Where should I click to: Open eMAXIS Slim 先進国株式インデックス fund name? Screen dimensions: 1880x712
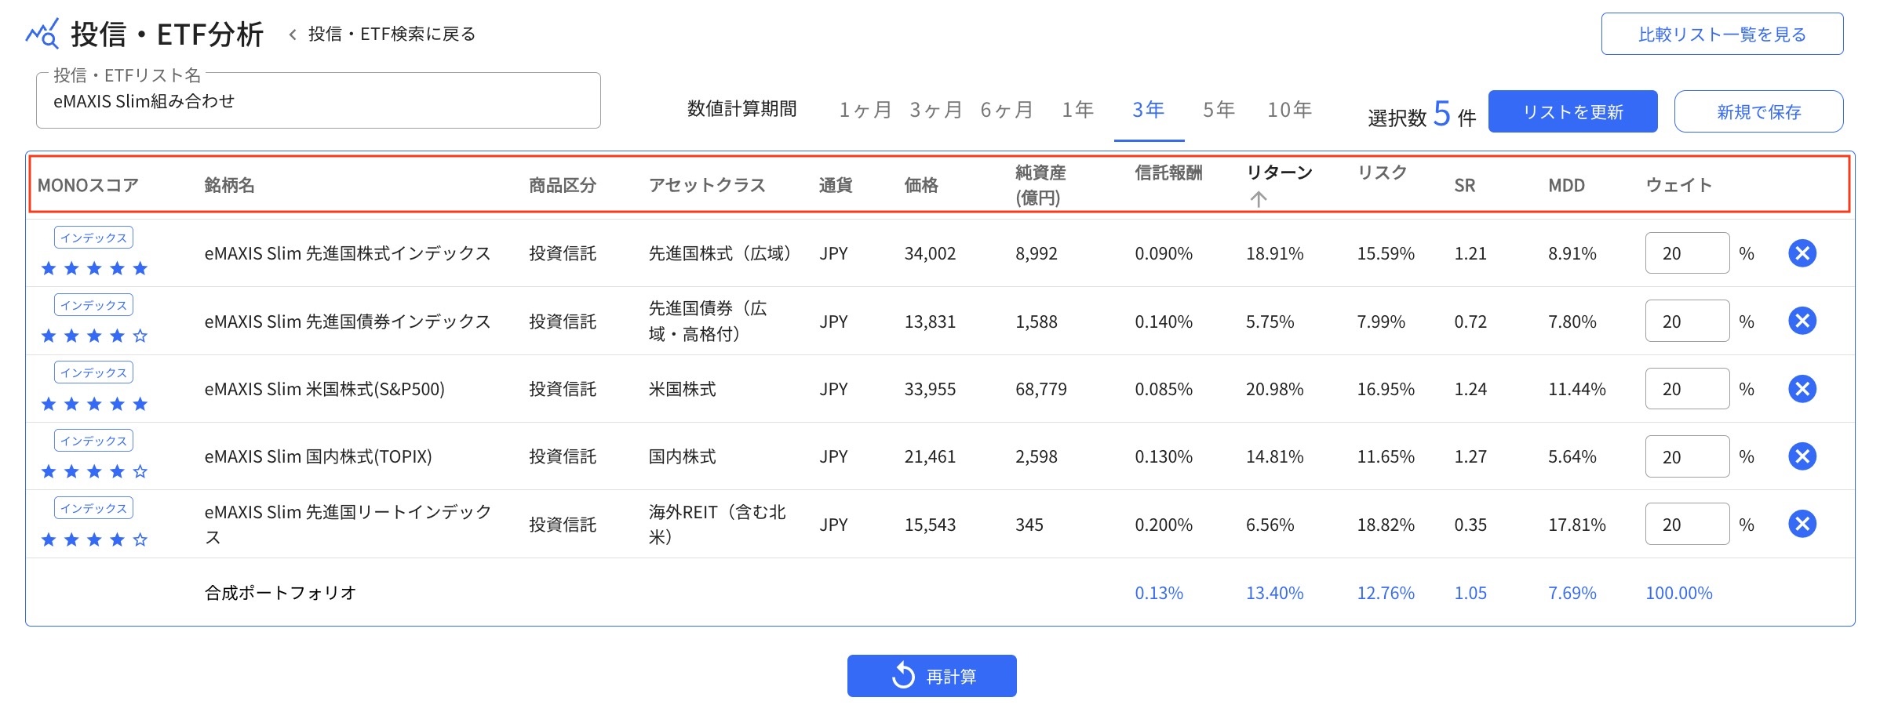coord(348,253)
